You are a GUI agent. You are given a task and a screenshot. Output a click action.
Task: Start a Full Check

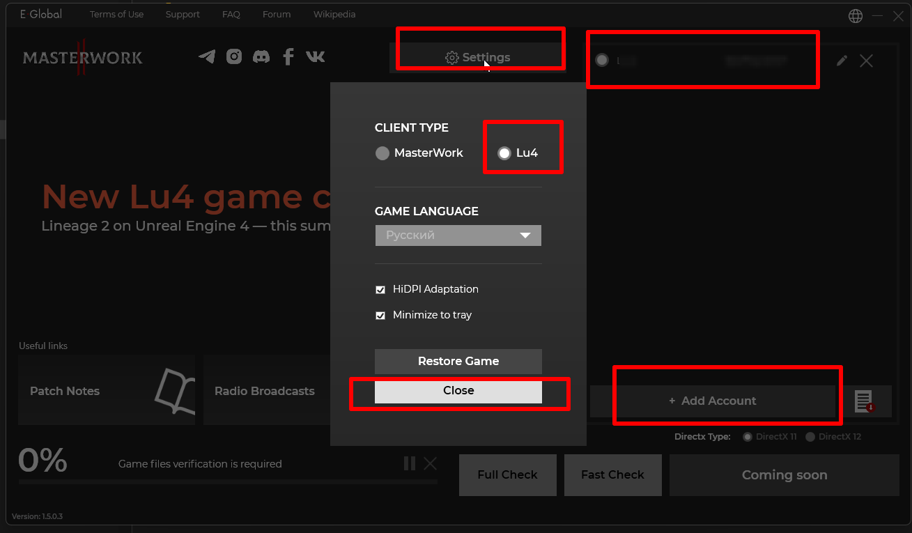[508, 475]
